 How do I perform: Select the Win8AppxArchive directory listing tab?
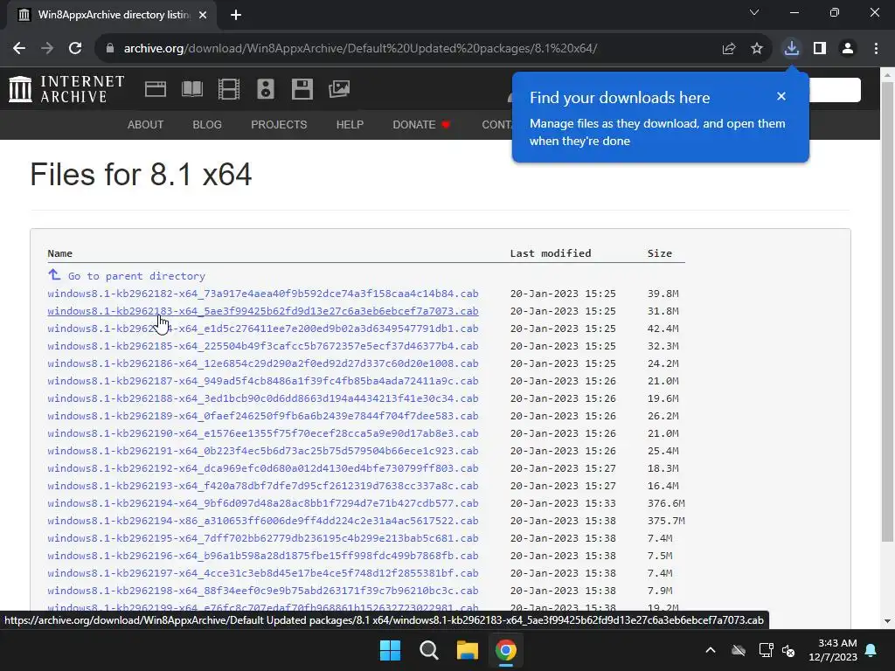tap(113, 15)
